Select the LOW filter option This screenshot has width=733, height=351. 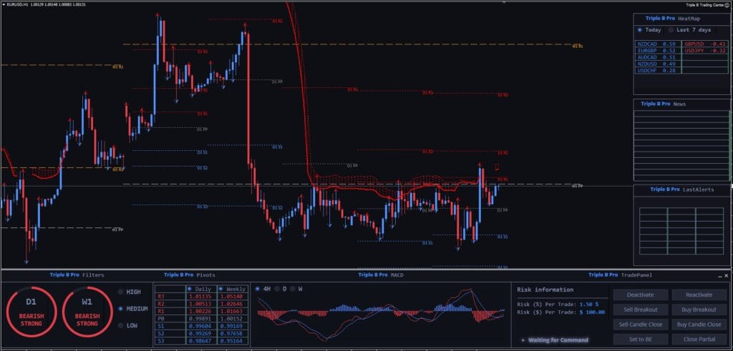(127, 325)
